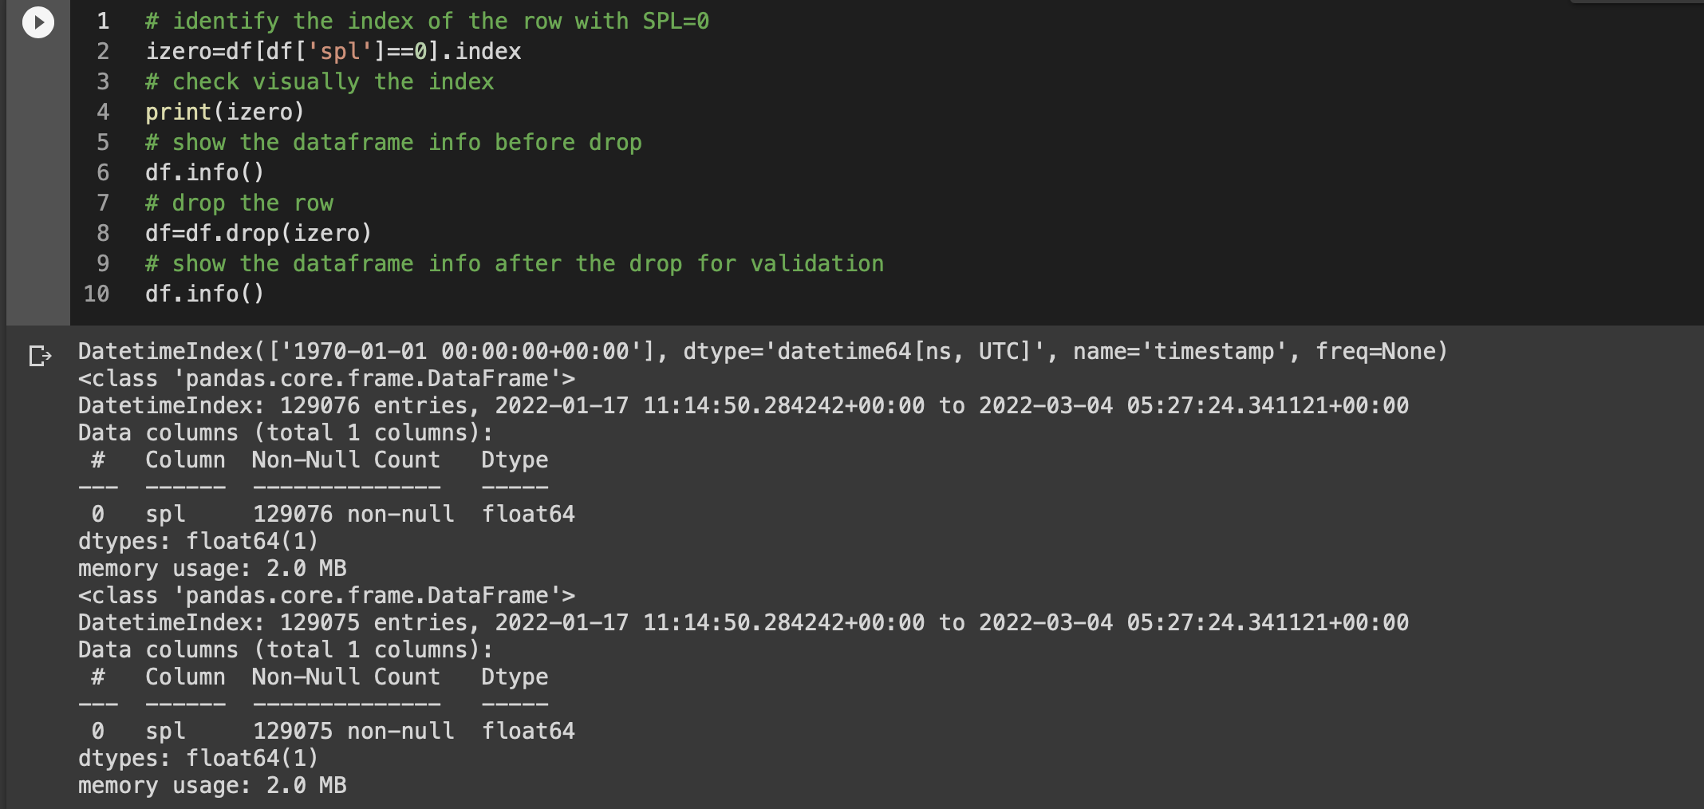
Task: Click the 'df=df.drop(izero)' code line
Action: pyautogui.click(x=258, y=234)
